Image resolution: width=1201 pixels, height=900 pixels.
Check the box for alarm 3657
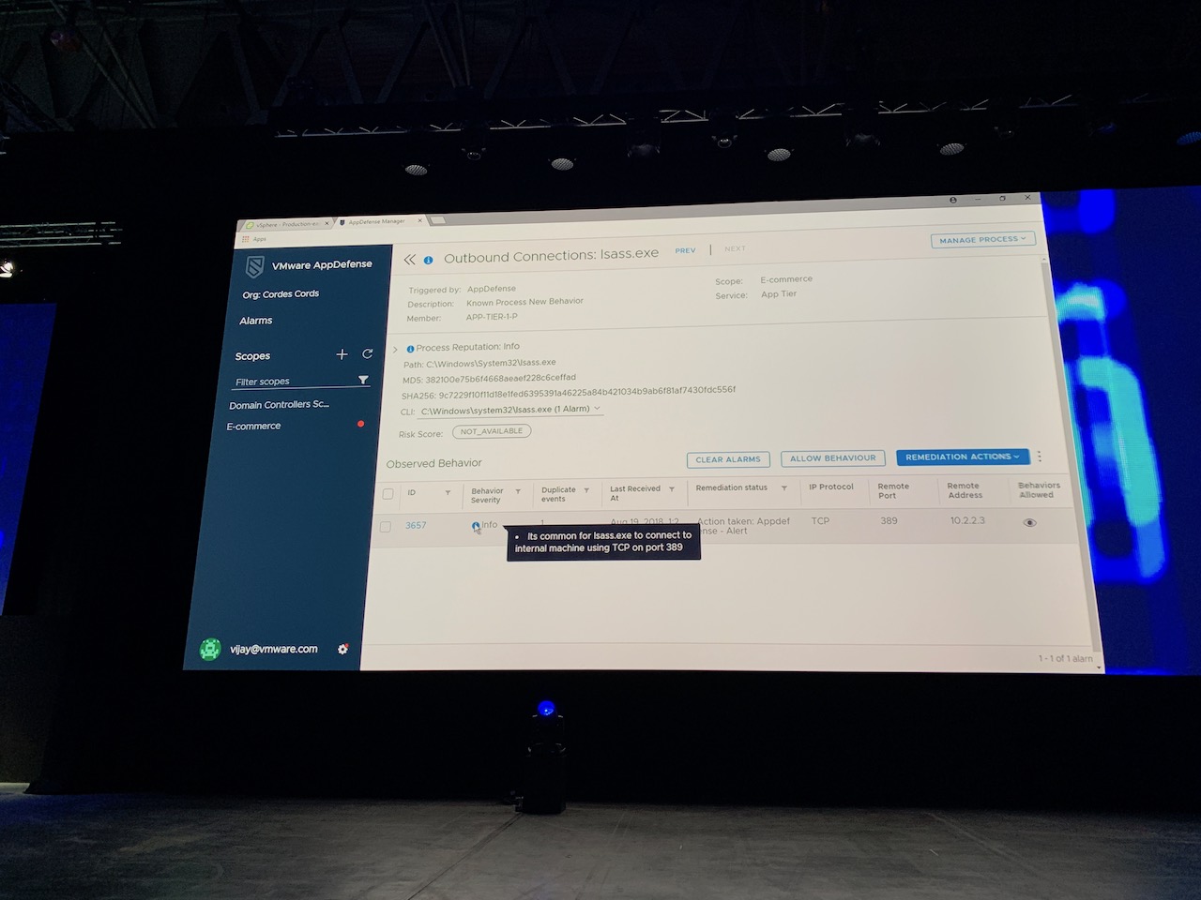[x=386, y=527]
